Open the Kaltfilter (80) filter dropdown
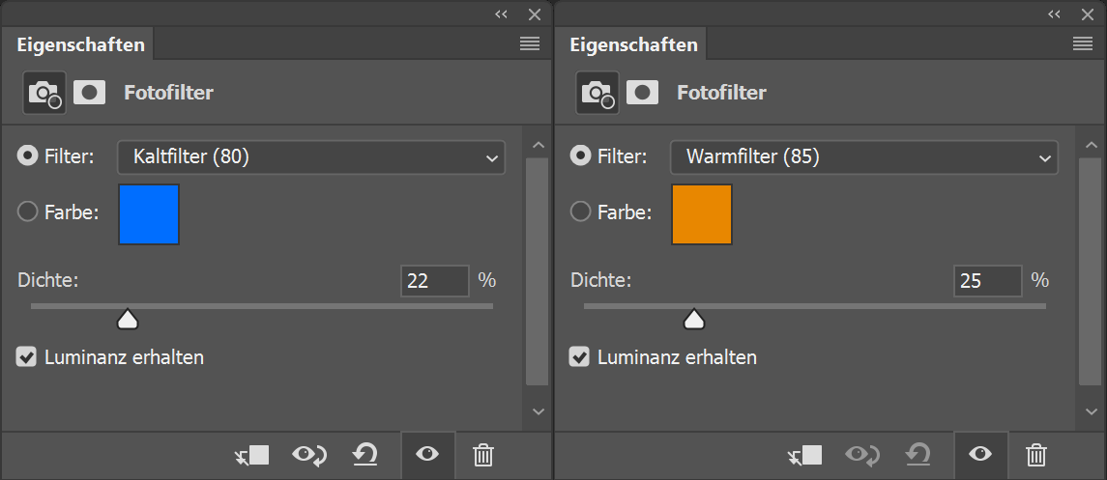1107x480 pixels. [x=311, y=156]
